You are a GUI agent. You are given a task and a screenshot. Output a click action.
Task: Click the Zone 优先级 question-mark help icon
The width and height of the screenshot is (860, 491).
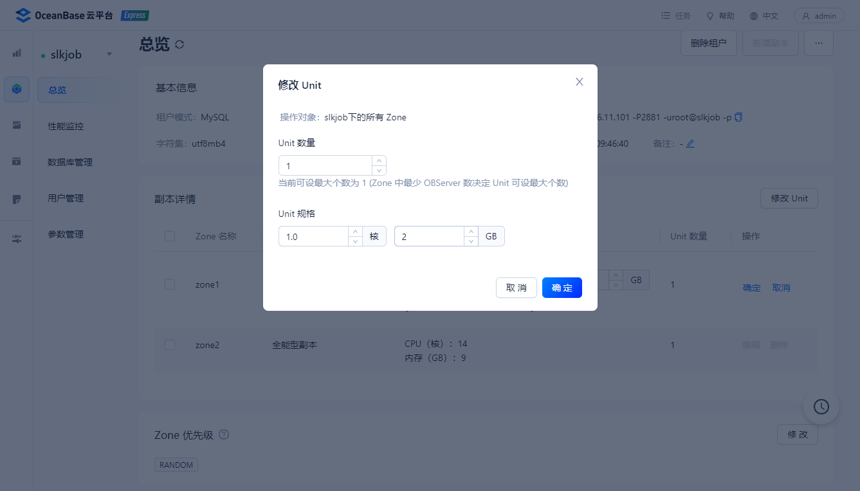pyautogui.click(x=224, y=434)
